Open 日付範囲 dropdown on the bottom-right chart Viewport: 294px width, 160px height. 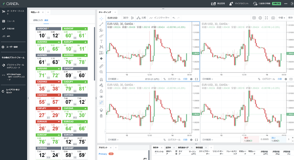click(208, 140)
